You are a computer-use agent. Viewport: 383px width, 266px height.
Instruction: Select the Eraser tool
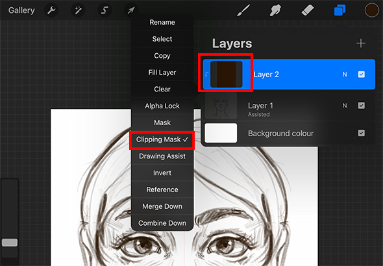pyautogui.click(x=307, y=10)
